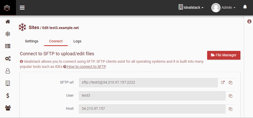Go to Home in the sidebar
This screenshot has height=118, width=253.
[x=8, y=22]
